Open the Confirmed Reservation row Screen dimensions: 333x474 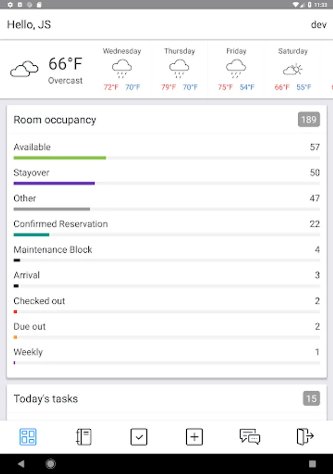pyautogui.click(x=166, y=224)
